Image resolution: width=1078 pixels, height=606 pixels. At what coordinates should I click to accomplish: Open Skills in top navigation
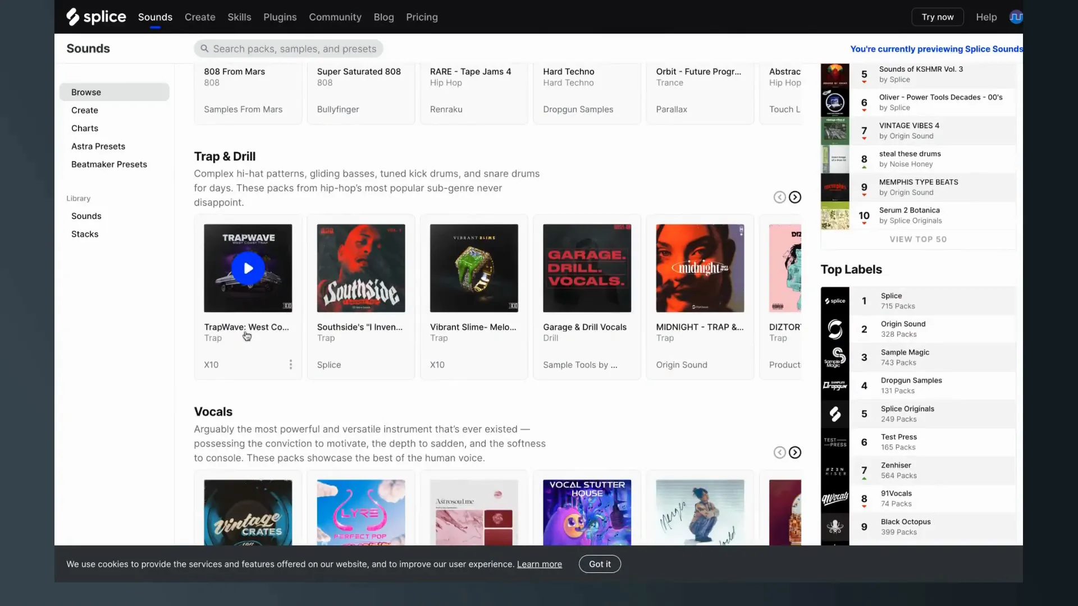[239, 17]
